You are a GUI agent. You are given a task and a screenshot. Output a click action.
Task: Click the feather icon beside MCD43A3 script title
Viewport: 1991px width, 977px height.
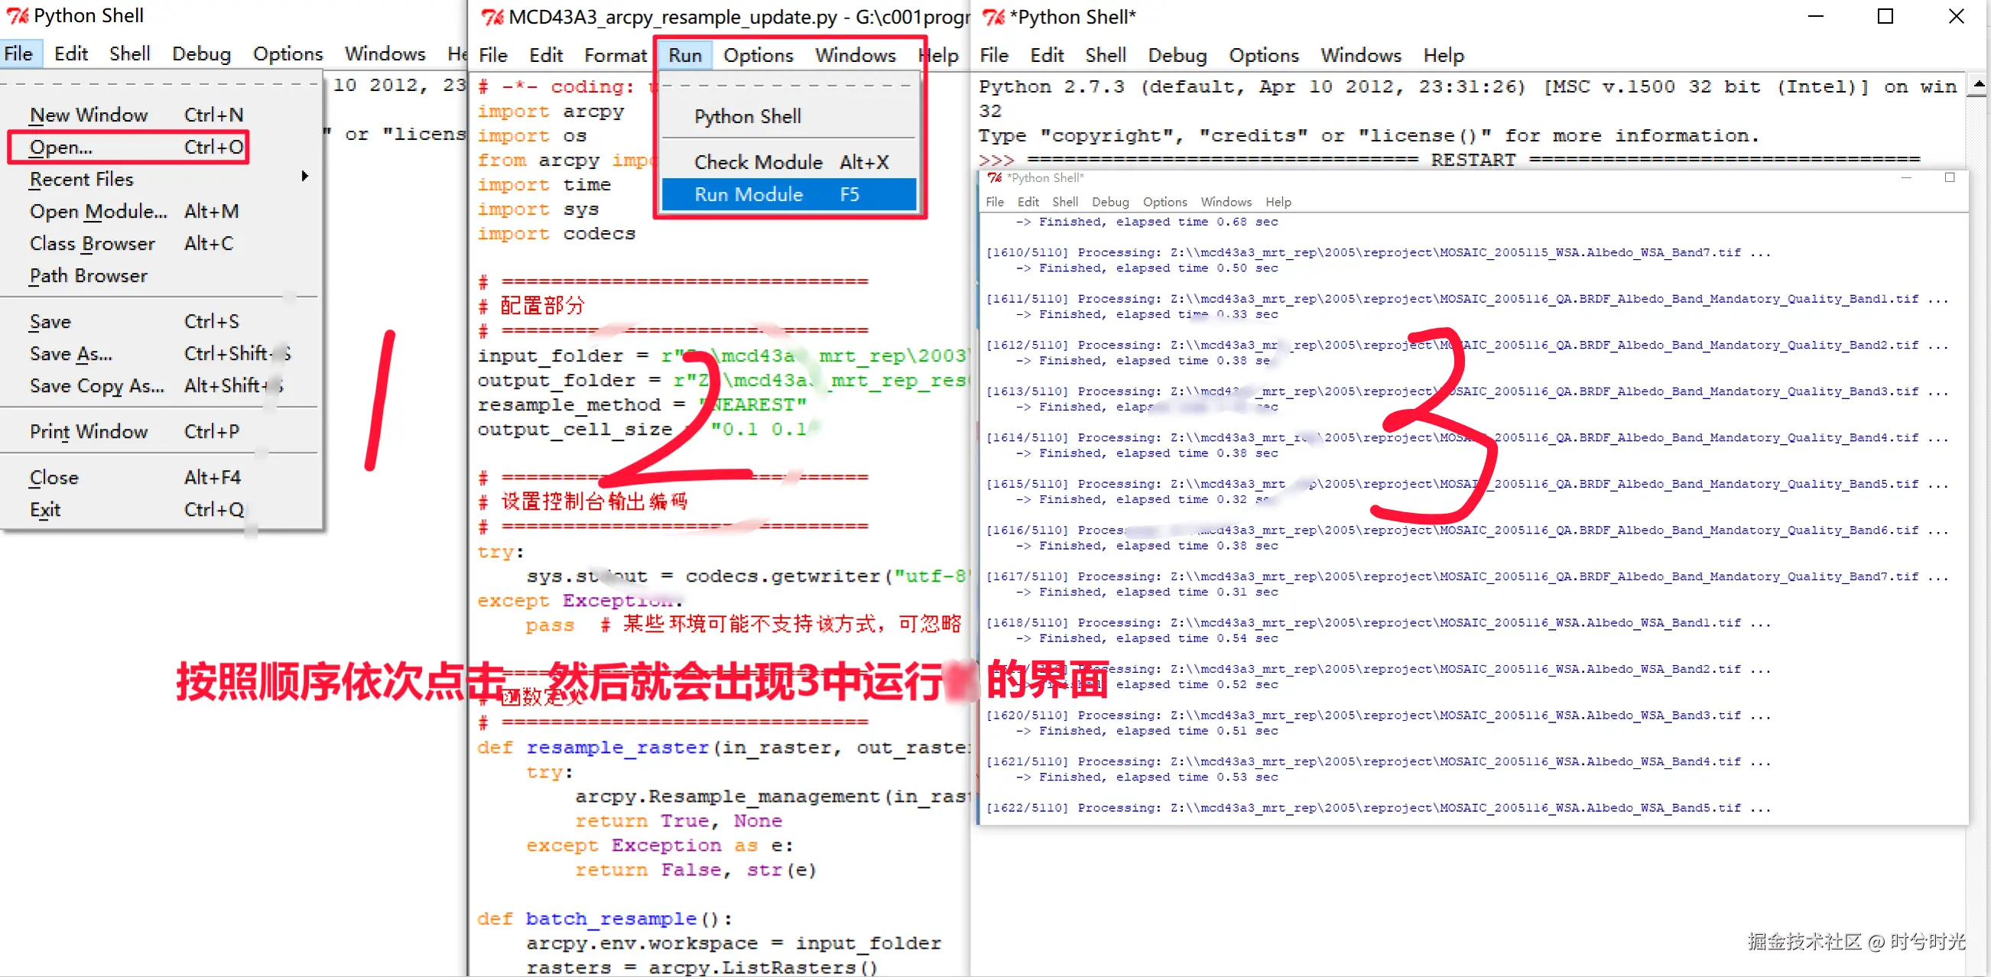tap(492, 17)
